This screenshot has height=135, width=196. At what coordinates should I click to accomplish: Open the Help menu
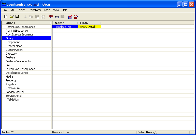64,10
